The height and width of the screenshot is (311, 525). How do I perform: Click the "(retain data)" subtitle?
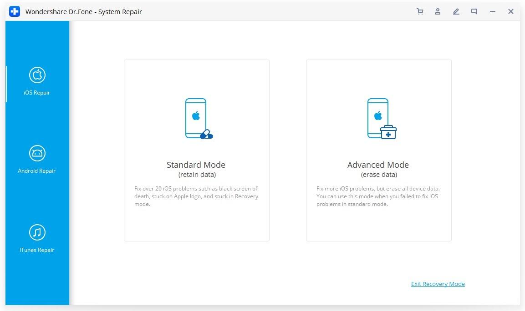point(197,175)
